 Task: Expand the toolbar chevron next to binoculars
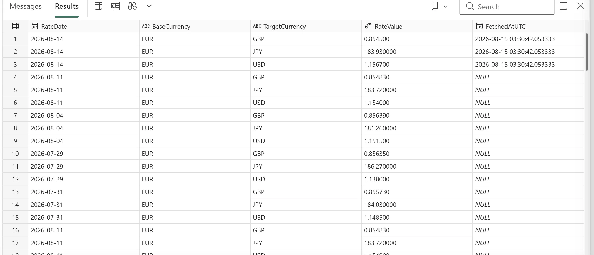(149, 6)
